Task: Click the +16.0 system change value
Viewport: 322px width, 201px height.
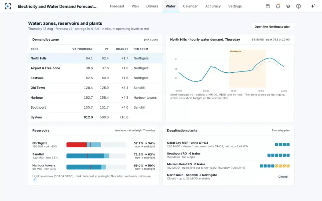Action: pyautogui.click(x=124, y=117)
